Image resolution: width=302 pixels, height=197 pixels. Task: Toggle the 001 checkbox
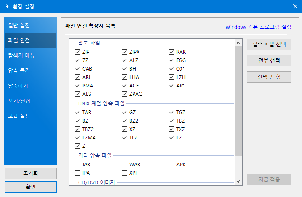(171, 68)
